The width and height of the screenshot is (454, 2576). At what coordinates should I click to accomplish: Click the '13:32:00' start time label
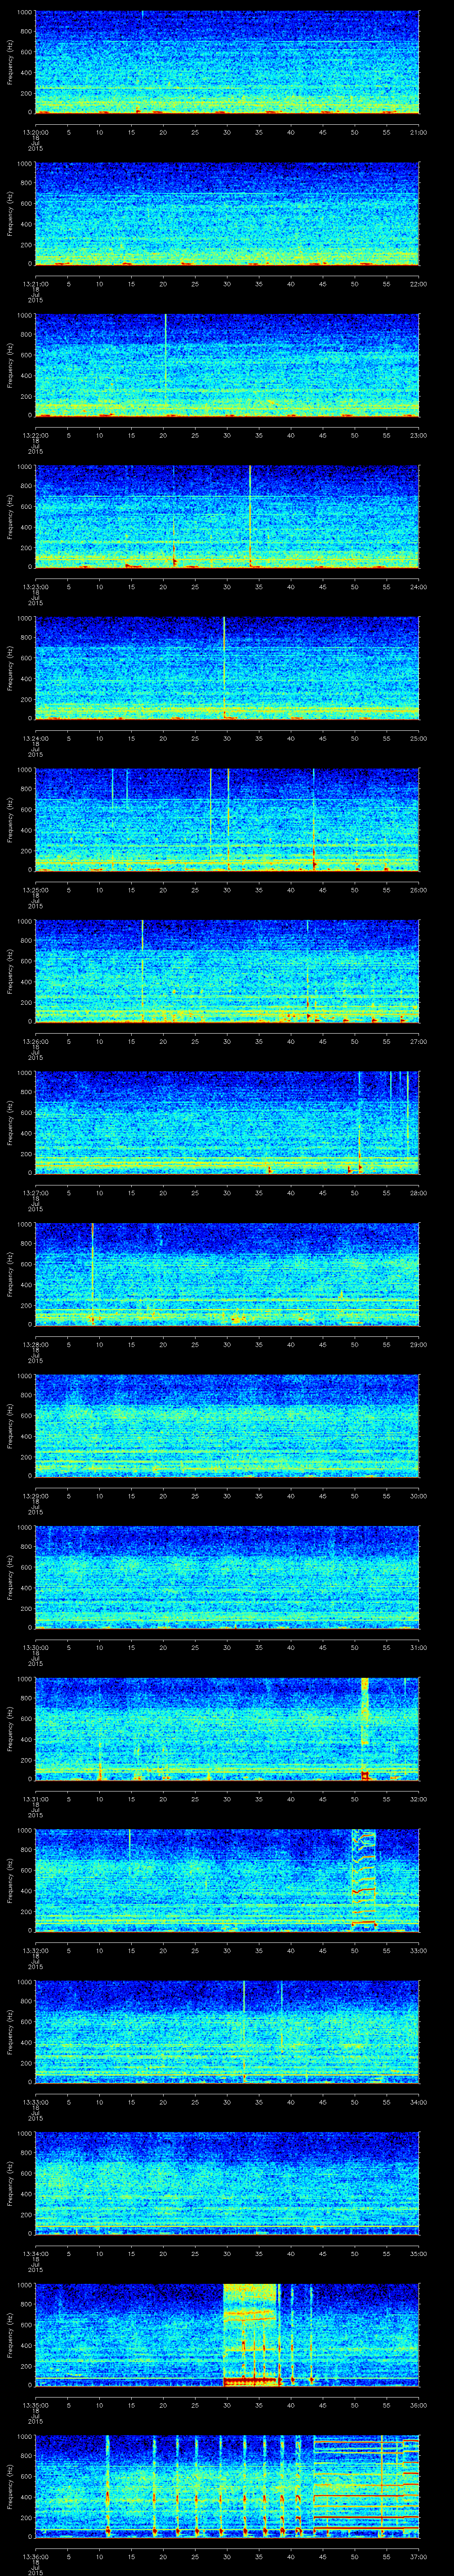click(36, 1950)
